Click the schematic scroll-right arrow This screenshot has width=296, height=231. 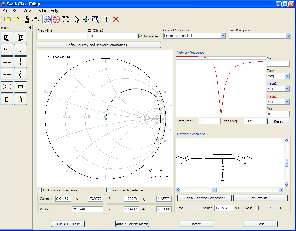click(x=281, y=190)
